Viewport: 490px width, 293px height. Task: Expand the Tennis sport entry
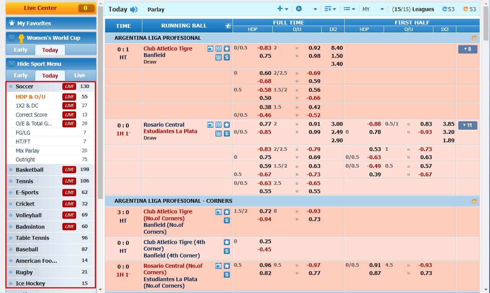[x=50, y=181]
